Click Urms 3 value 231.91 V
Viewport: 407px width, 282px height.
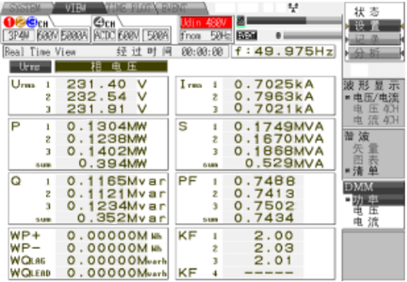[107, 109]
